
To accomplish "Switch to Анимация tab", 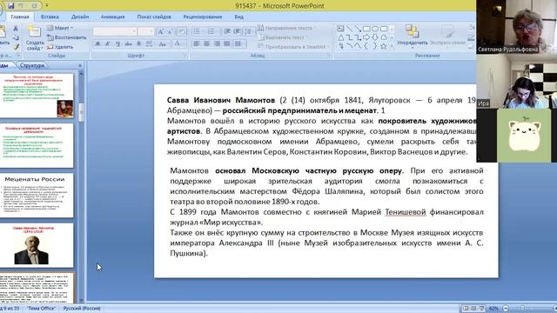I will coord(112,17).
